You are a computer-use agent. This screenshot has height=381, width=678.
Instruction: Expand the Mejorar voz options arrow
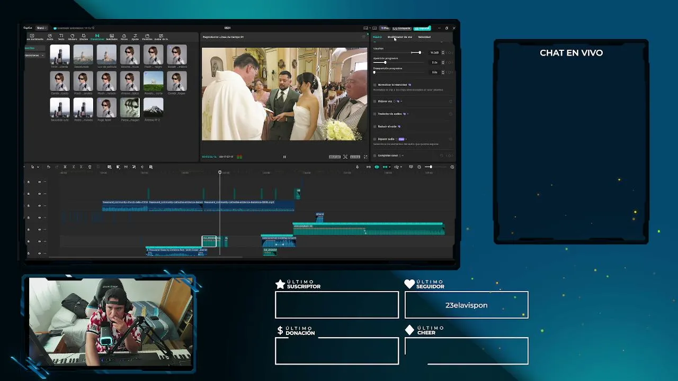[x=401, y=101]
